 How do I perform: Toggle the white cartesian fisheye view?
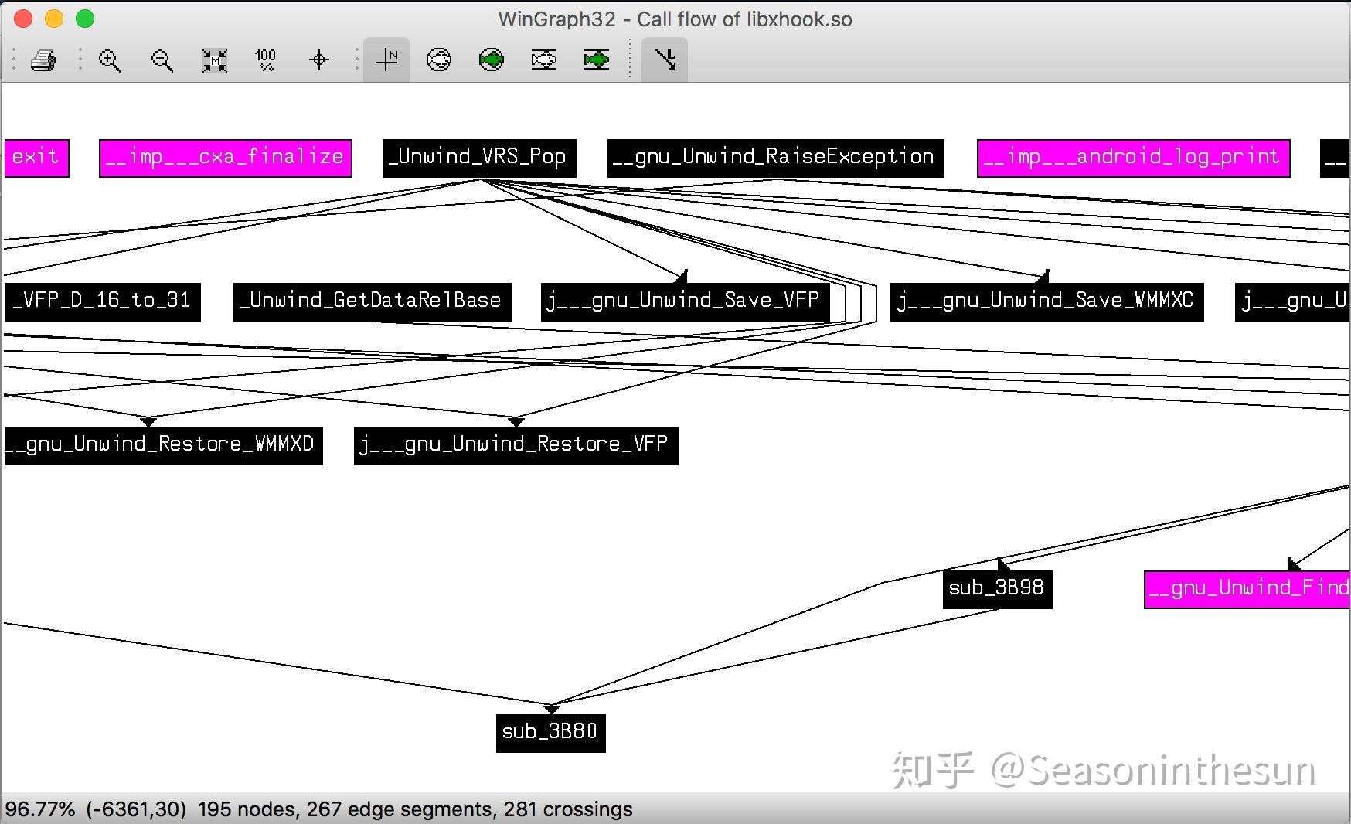pos(544,60)
